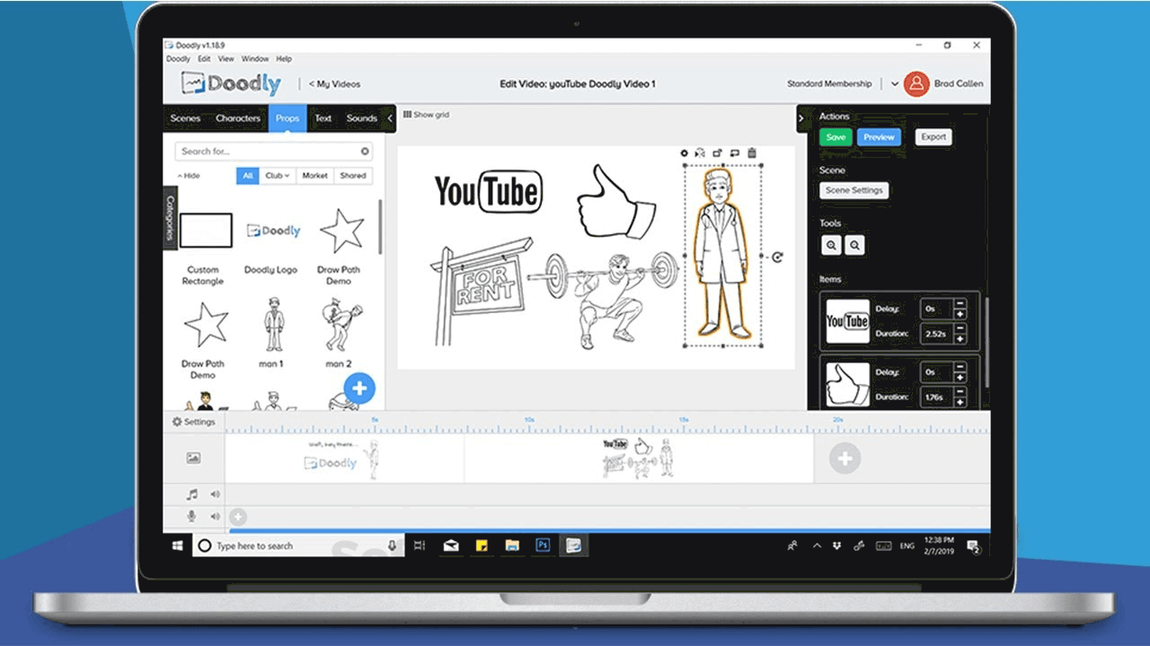Viewport: 1150px width, 646px height.
Task: Click the green Save button
Action: (x=836, y=137)
